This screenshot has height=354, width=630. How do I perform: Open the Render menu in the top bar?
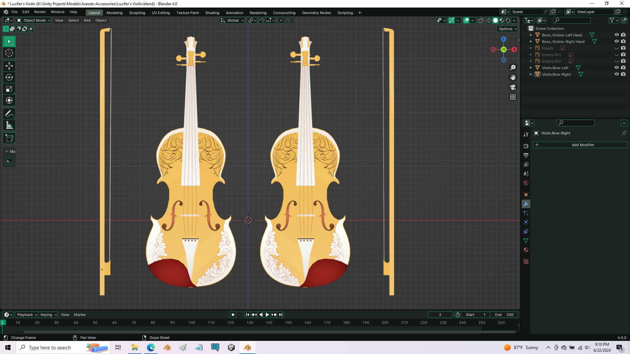click(x=40, y=12)
